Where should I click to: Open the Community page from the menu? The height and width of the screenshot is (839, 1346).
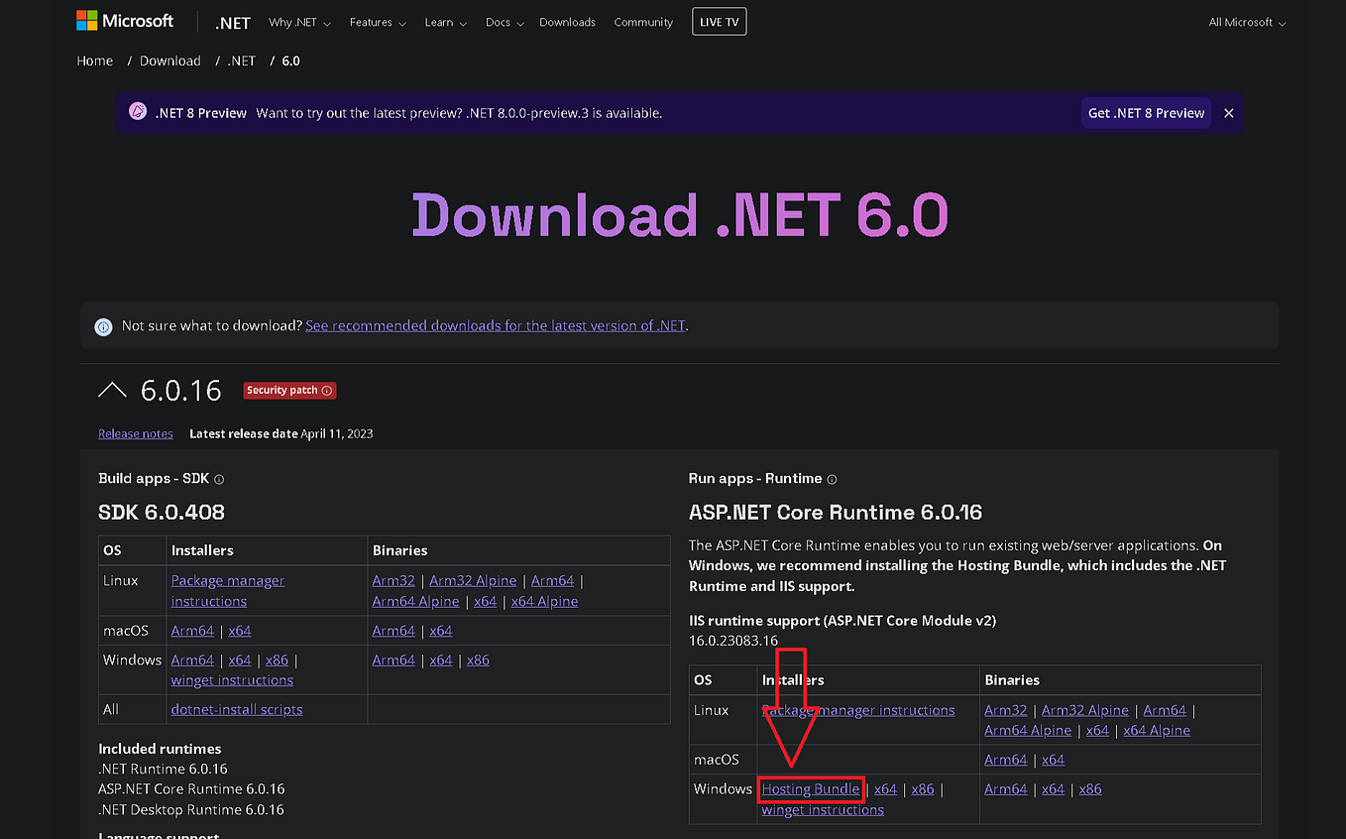click(642, 22)
